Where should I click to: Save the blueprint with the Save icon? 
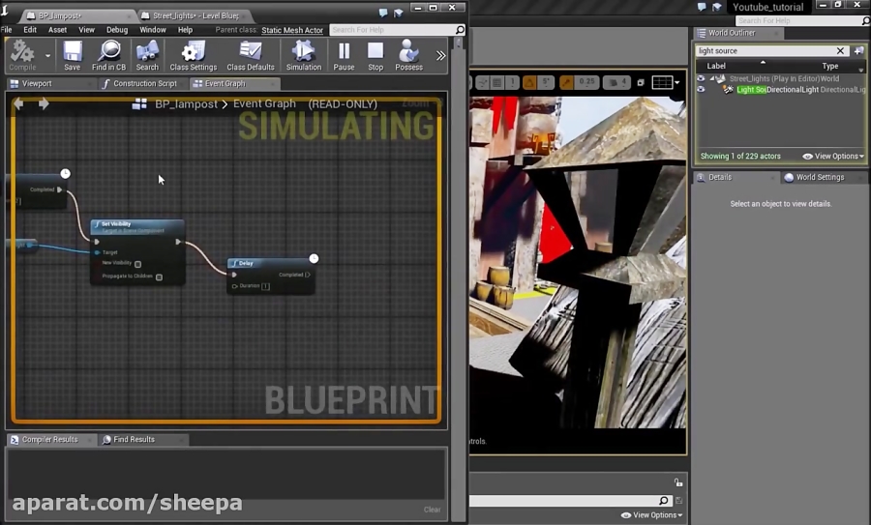pos(73,55)
